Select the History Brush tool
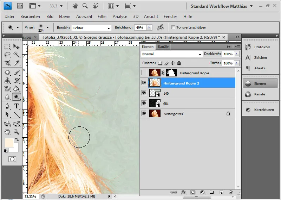The width and height of the screenshot is (281, 200). tap(16, 81)
